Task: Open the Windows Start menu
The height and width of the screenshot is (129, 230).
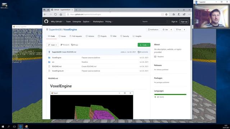Action: (x=3, y=126)
